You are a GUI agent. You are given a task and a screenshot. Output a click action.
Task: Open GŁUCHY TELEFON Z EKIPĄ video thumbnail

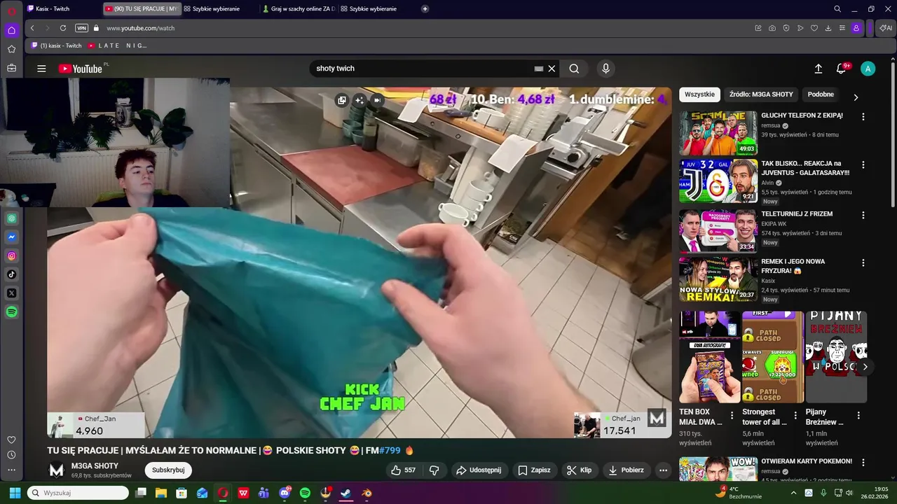tap(718, 133)
